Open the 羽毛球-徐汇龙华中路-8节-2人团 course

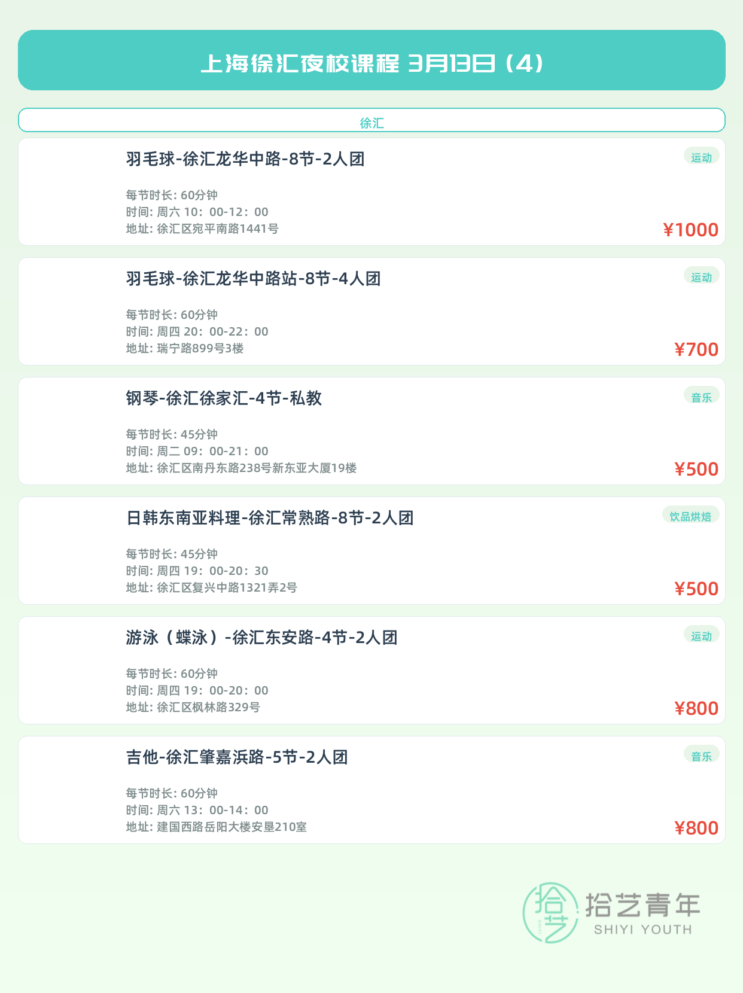click(245, 159)
